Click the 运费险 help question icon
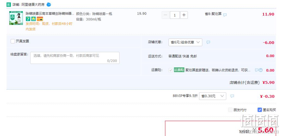Viewport: 281px width, 136px height. (261, 70)
